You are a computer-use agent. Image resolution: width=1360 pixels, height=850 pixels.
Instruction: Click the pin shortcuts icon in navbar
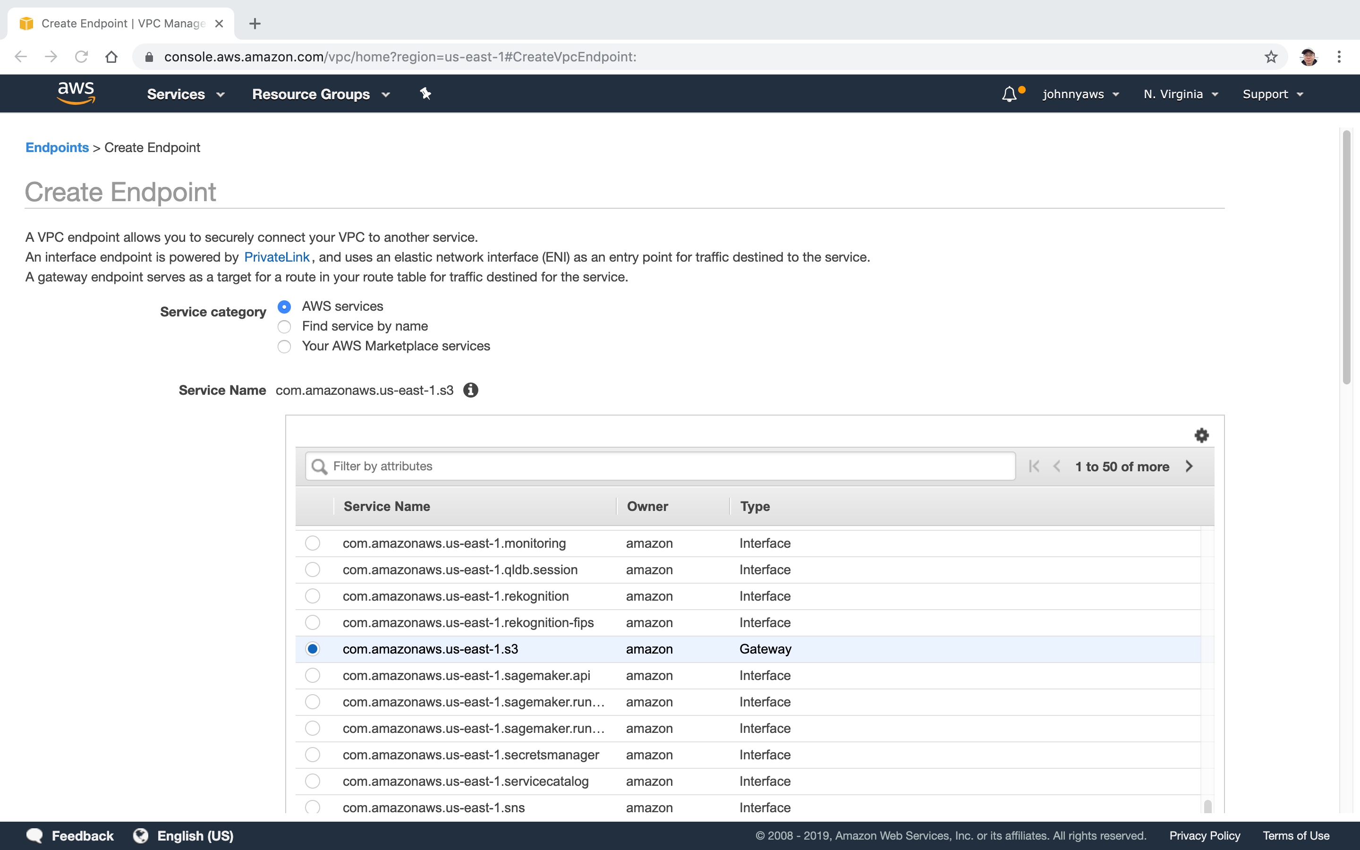click(x=425, y=94)
